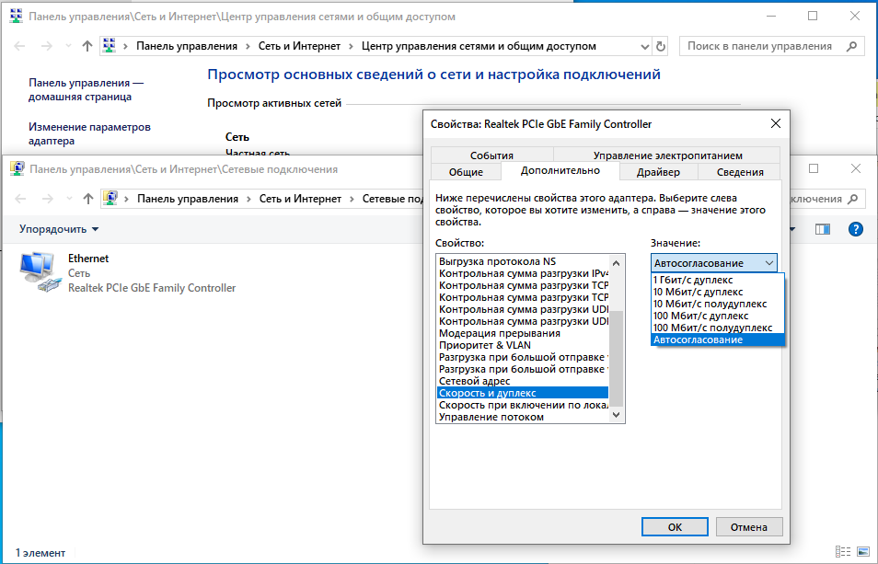
Task: Select 1 Гбит/с дуплекс option
Action: pyautogui.click(x=693, y=280)
